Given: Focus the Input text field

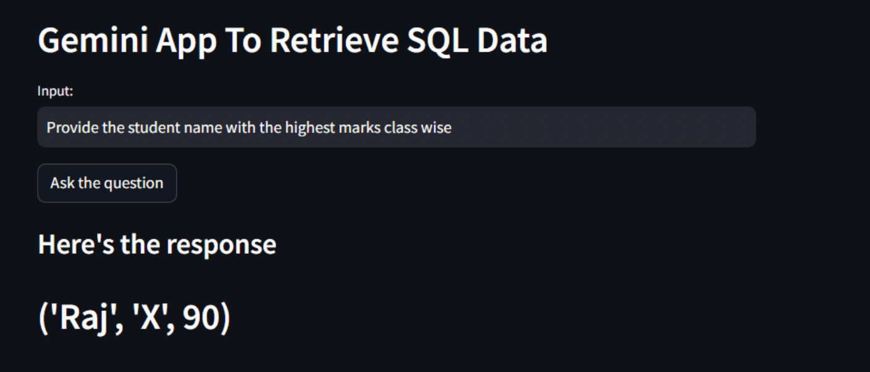Looking at the screenshot, I should pos(397,127).
